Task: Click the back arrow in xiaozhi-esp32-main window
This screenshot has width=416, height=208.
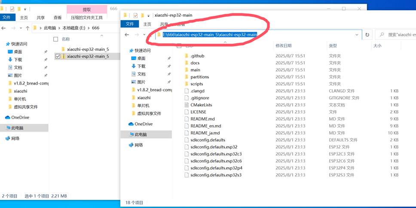Action: point(127,35)
